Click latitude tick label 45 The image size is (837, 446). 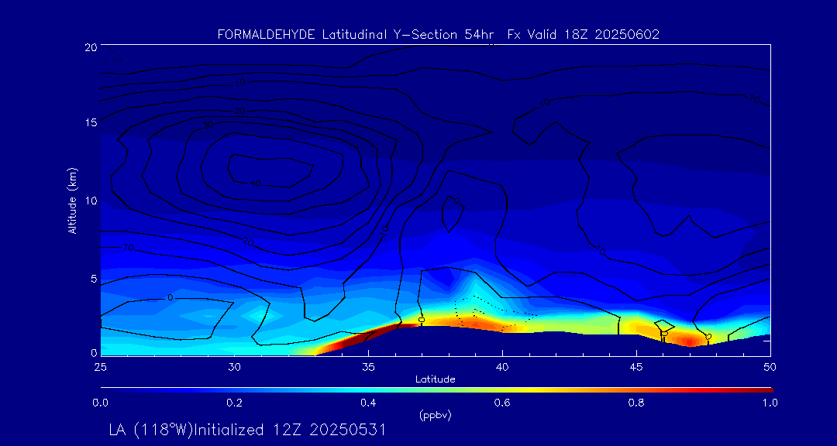[x=636, y=367]
